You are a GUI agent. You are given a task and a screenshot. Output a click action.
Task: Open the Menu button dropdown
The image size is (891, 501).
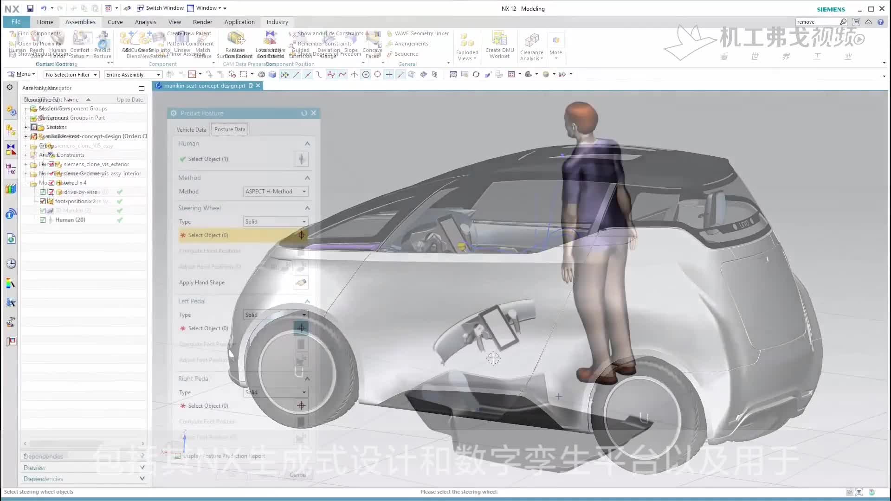21,74
